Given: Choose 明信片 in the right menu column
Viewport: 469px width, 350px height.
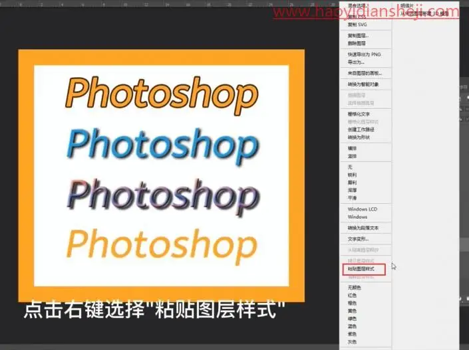Looking at the screenshot, I should tap(407, 6).
